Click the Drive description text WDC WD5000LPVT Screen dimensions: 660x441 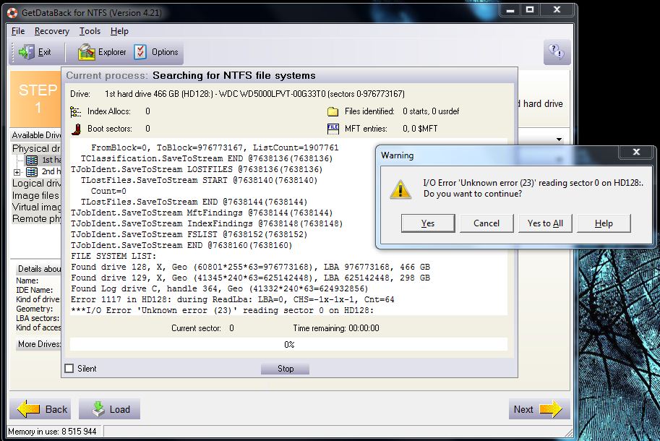[254, 94]
